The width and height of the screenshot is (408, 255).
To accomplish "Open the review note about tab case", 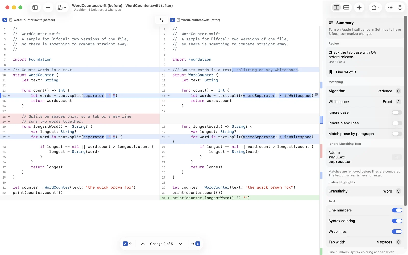I will tap(365, 57).
